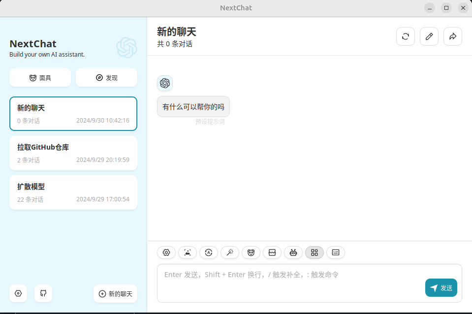Viewport: 472px width, 314px height.
Task: Click timestamp 2024/9/29 20:19:59
Action: [x=103, y=160]
